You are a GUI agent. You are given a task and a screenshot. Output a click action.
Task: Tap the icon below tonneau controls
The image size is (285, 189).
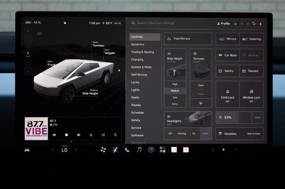click(x=201, y=103)
